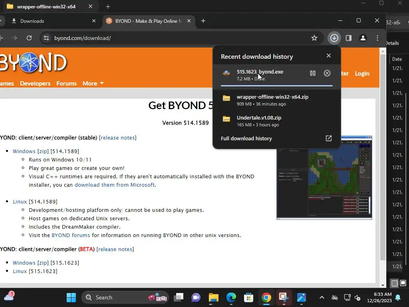
Task: Launch Microsoft Edge from taskbar
Action: [231, 297]
